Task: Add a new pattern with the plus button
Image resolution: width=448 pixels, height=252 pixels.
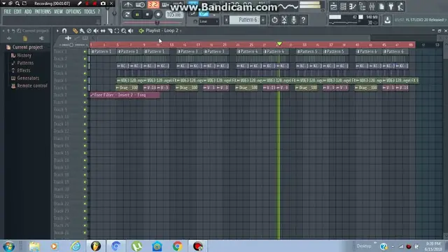Action: coord(263,20)
